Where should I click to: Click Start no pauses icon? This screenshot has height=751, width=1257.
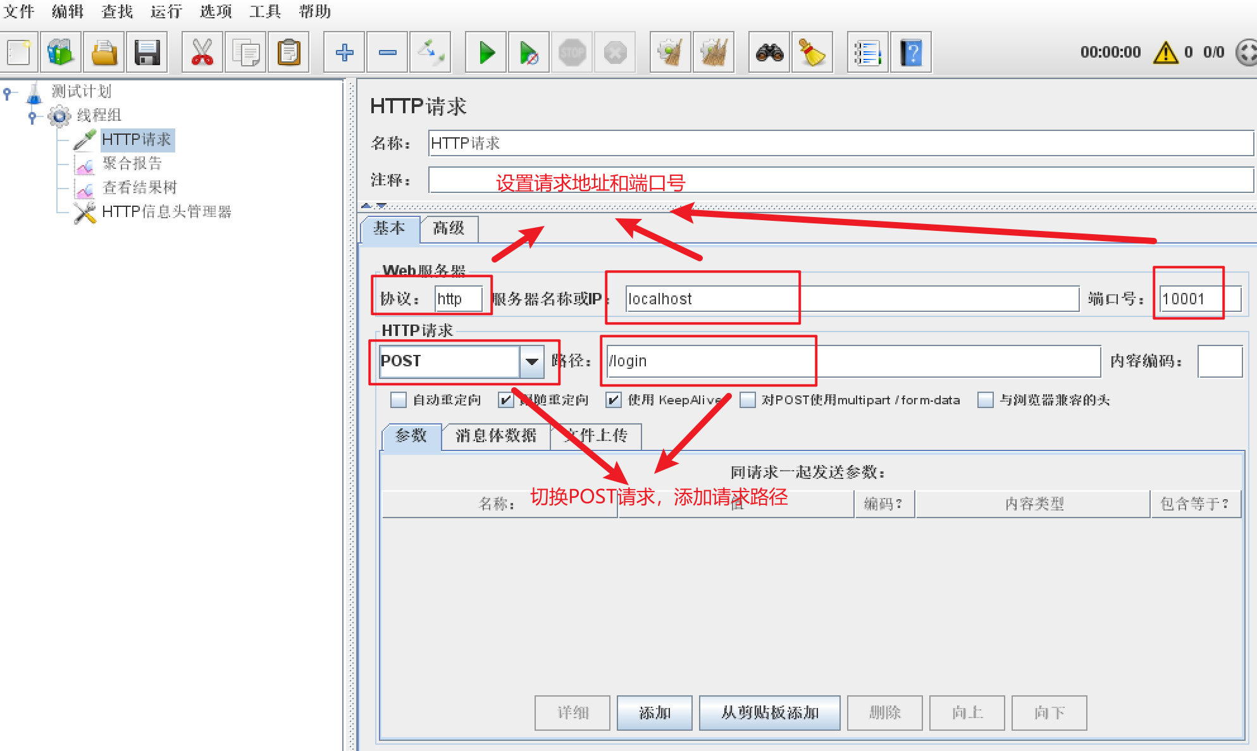coord(529,53)
